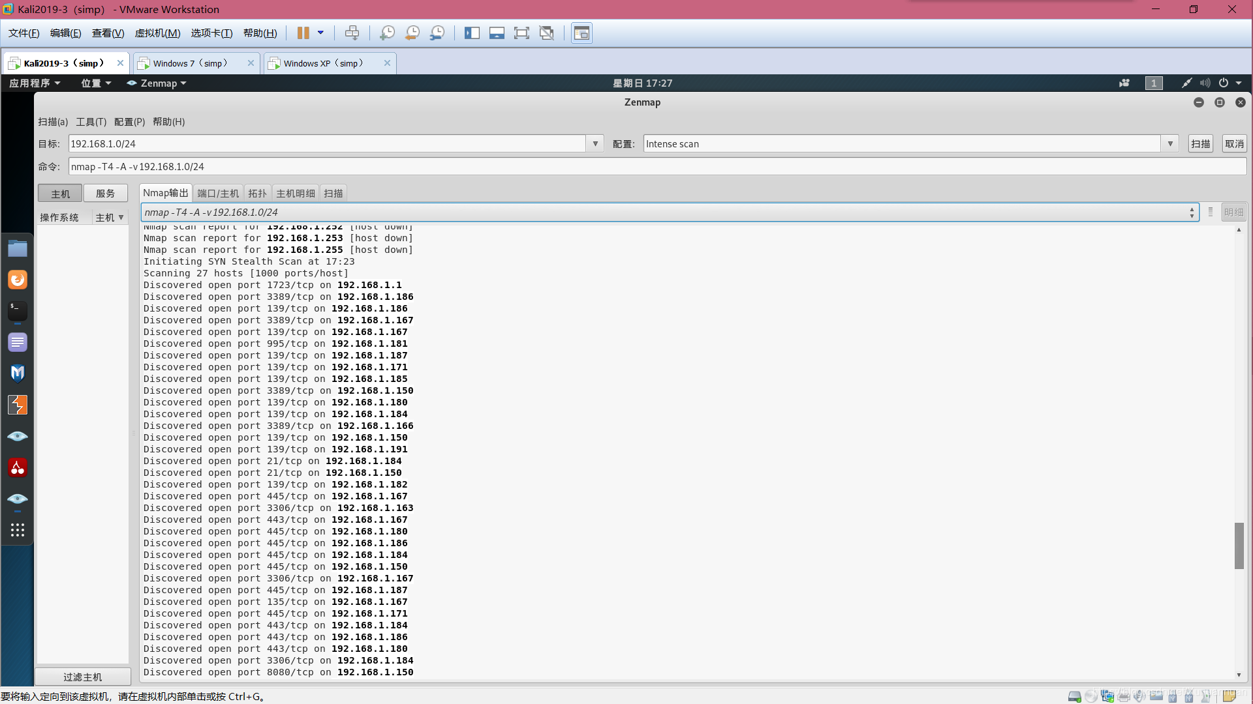Open the text editor dock icon
This screenshot has height=704, width=1253.
(x=18, y=342)
